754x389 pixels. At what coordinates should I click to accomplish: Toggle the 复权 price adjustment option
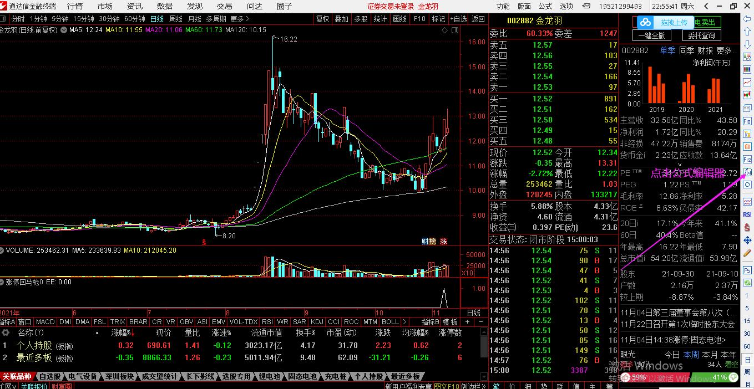click(322, 19)
